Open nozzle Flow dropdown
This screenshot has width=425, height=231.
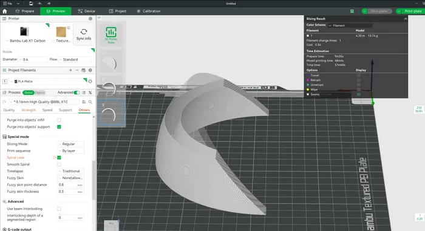tap(75, 59)
